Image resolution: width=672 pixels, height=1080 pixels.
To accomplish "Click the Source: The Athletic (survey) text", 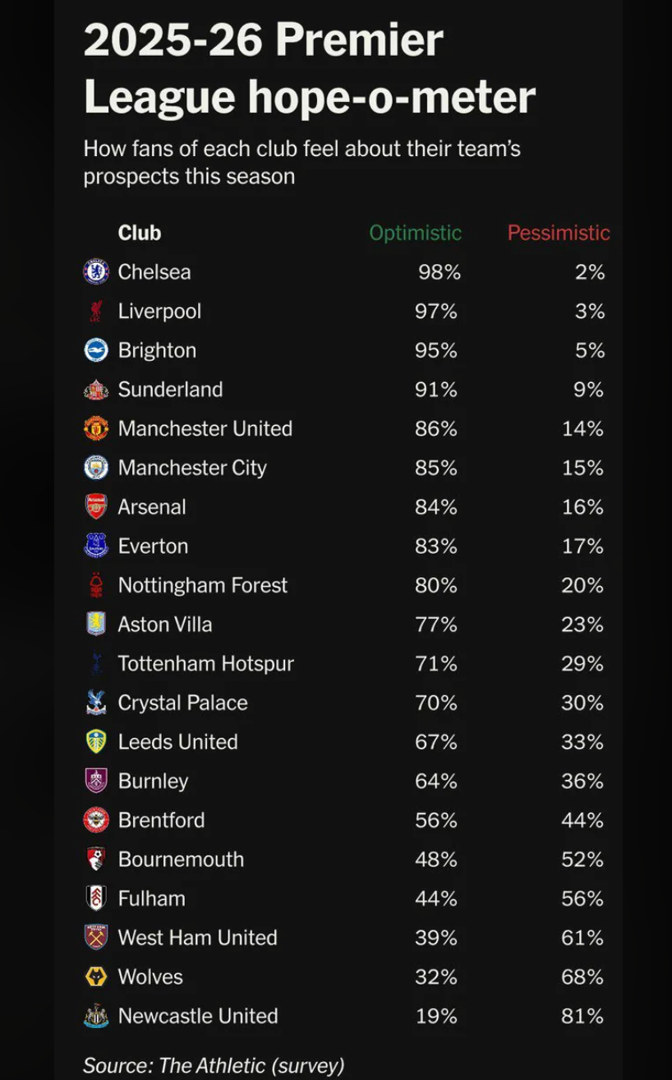I will coord(214,1066).
